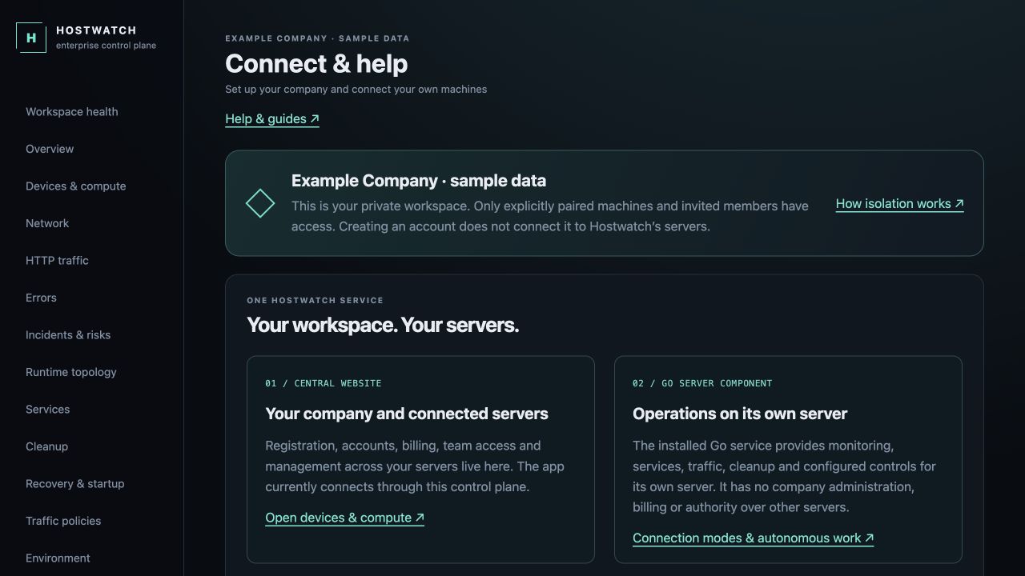Click the '02 / GO SERVER COMPONENT' label
The height and width of the screenshot is (576, 1025).
[702, 383]
